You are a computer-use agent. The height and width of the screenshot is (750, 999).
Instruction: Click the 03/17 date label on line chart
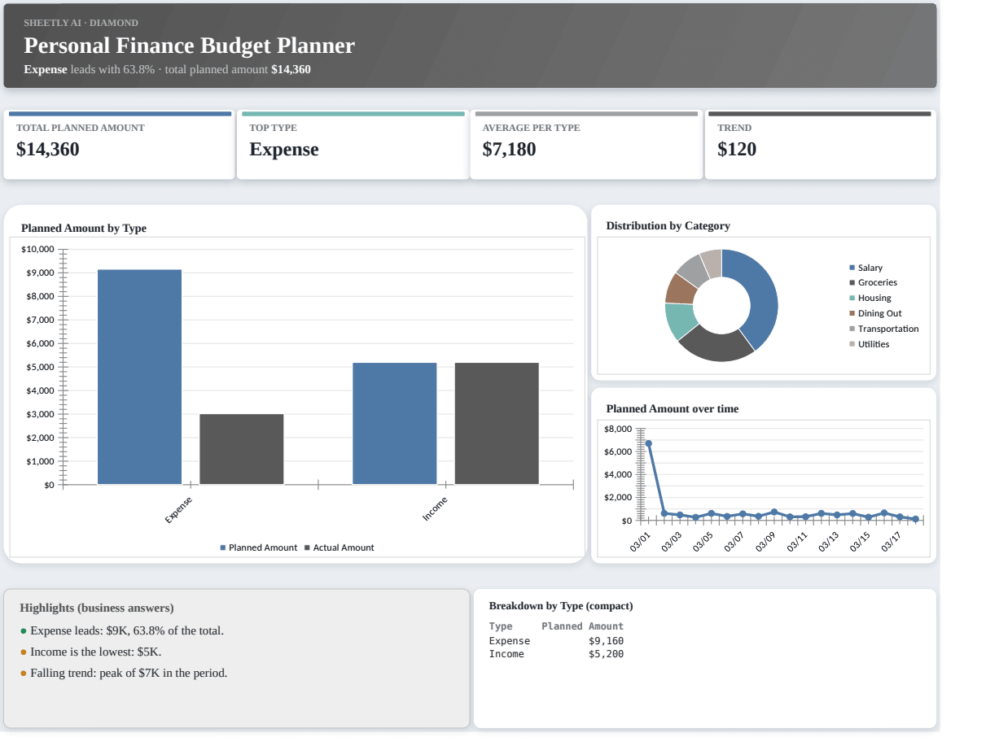[892, 542]
